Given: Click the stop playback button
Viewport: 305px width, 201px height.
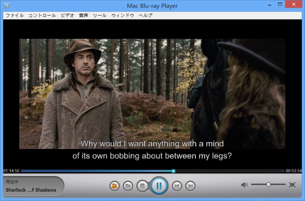Looking at the screenshot, I should point(143,186).
